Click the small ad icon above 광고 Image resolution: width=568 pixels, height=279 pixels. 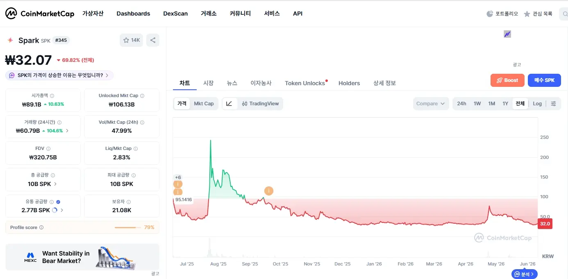[x=507, y=34]
